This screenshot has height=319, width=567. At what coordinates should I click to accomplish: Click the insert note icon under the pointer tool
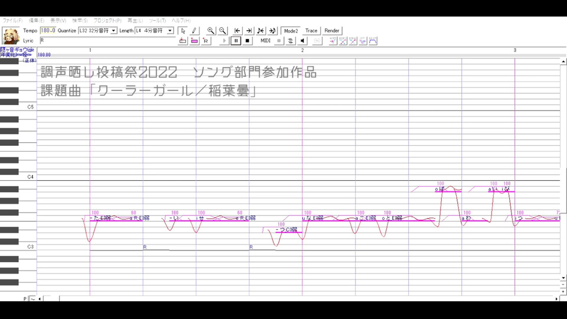[x=183, y=41]
